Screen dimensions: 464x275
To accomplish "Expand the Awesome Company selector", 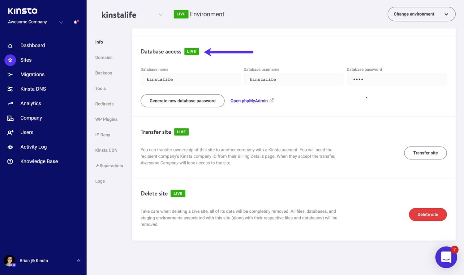I will [61, 22].
